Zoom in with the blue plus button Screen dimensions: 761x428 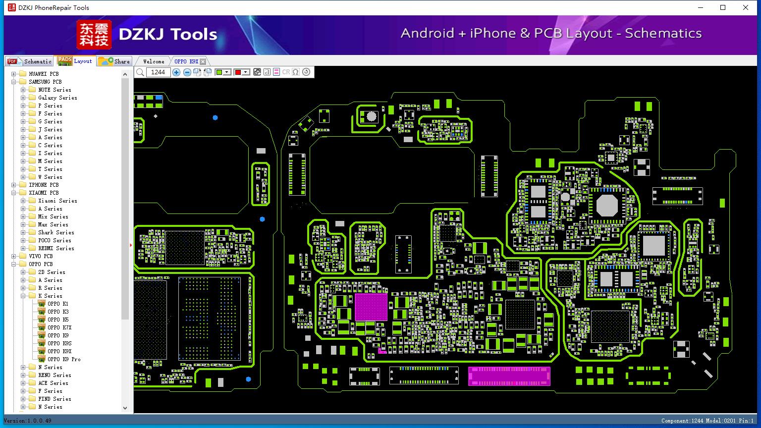pos(176,72)
